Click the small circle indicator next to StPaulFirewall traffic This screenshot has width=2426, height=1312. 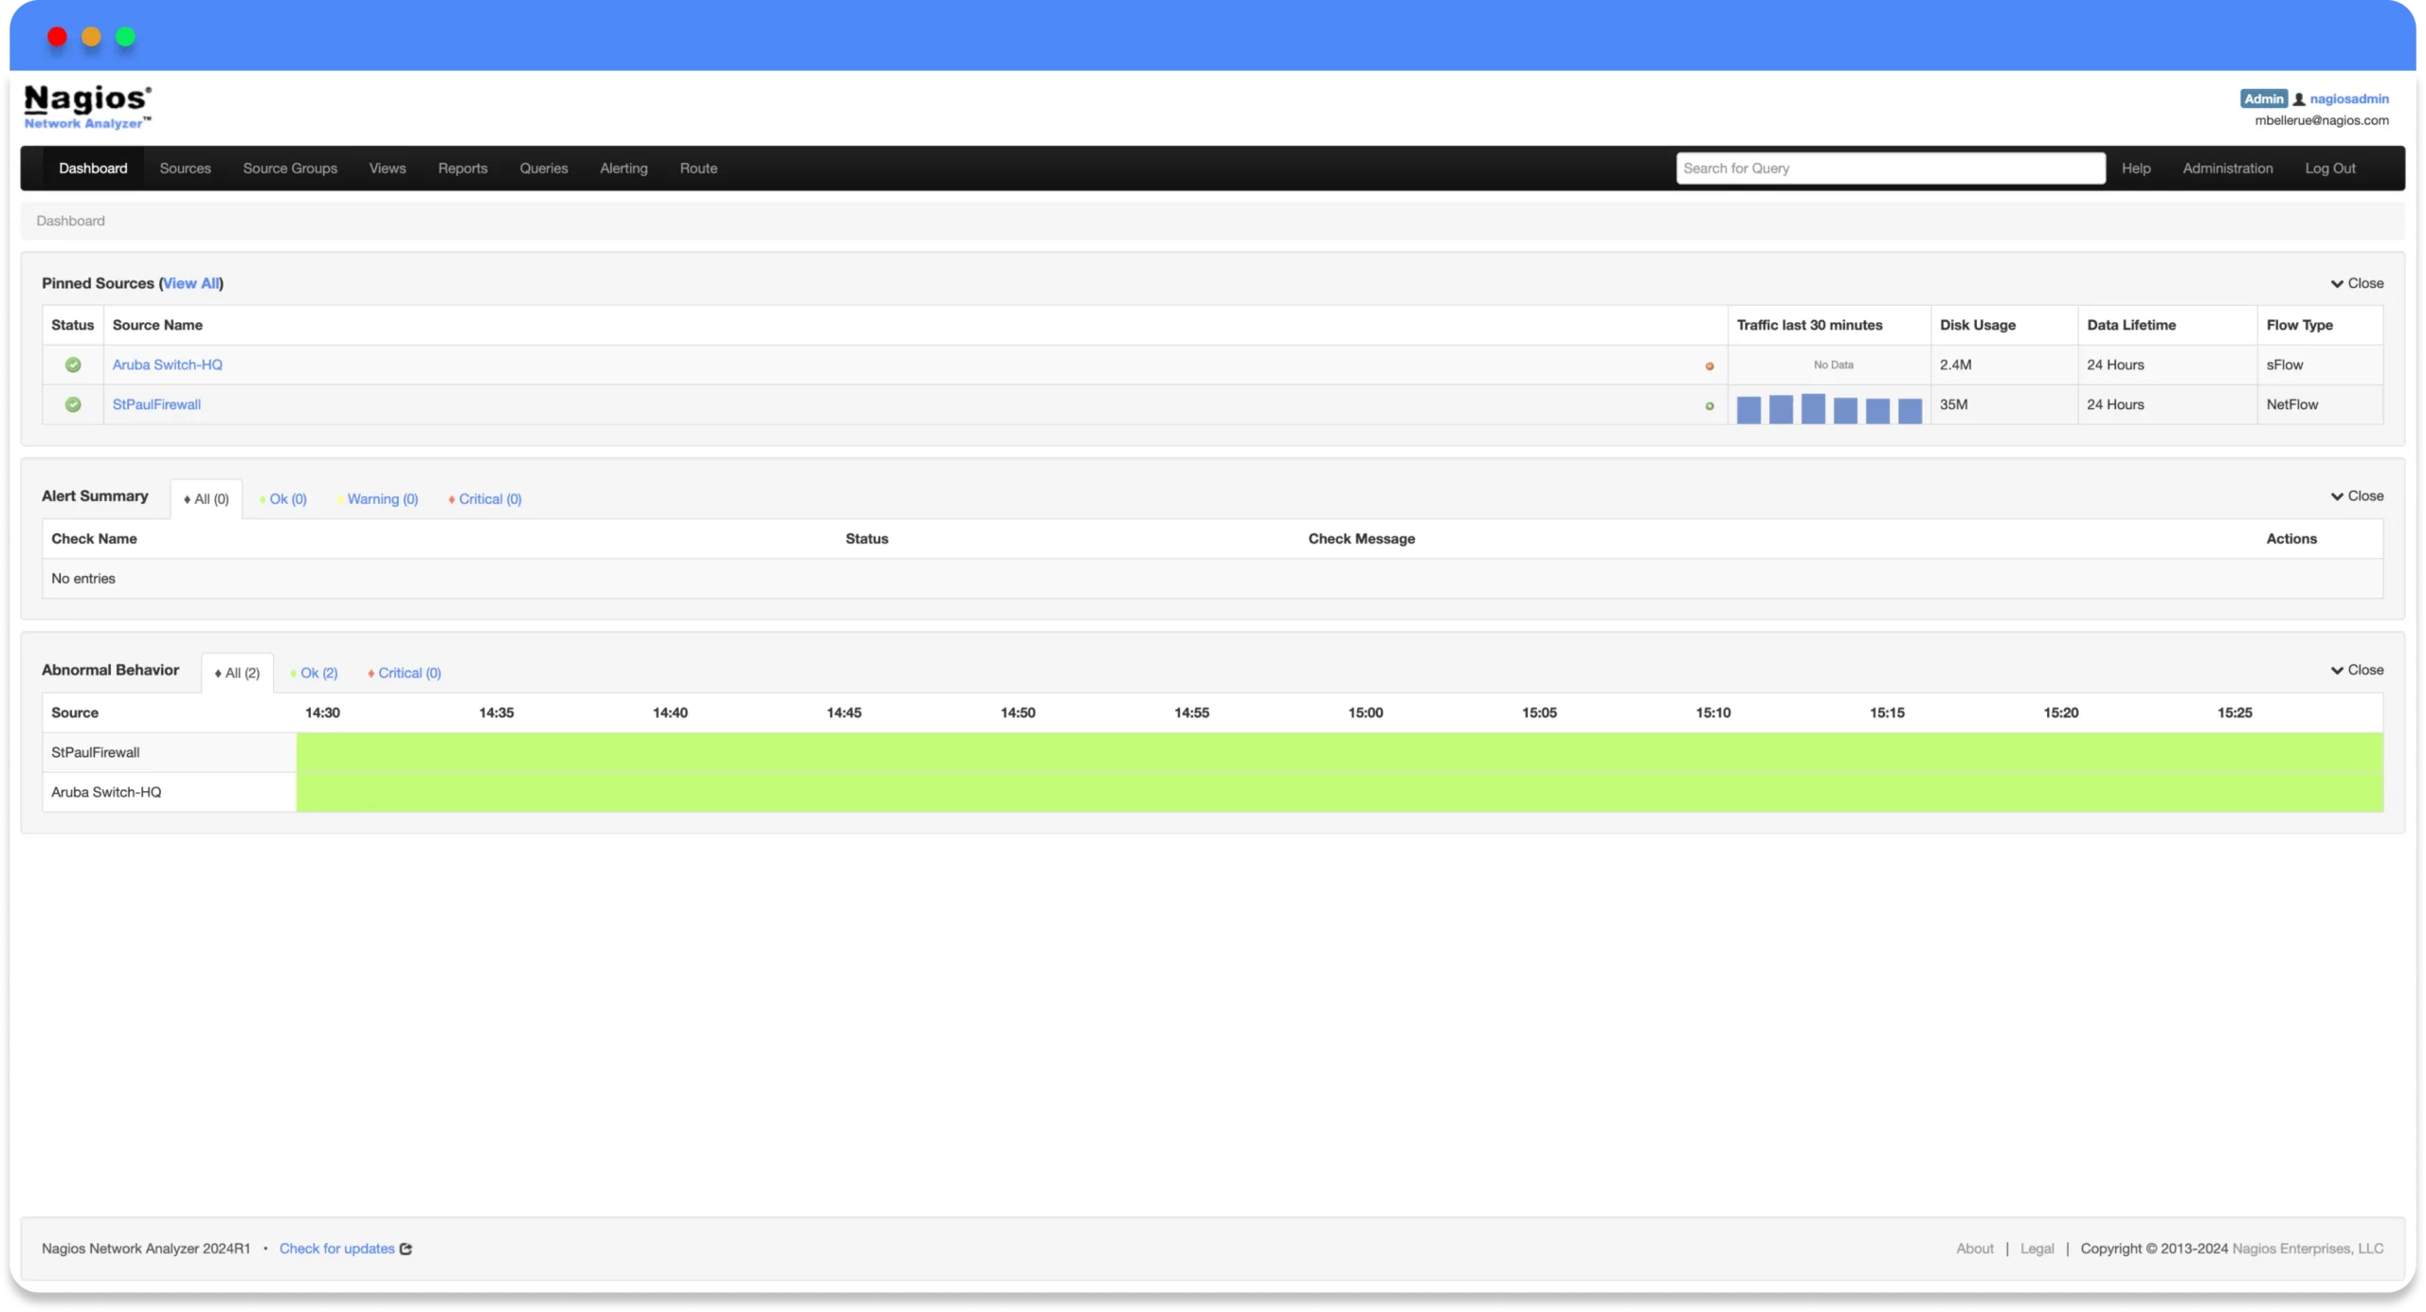point(1710,405)
